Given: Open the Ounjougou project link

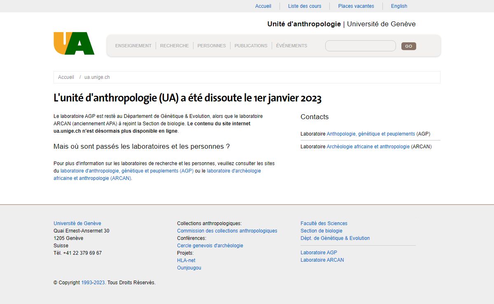Looking at the screenshot, I should click(x=189, y=268).
